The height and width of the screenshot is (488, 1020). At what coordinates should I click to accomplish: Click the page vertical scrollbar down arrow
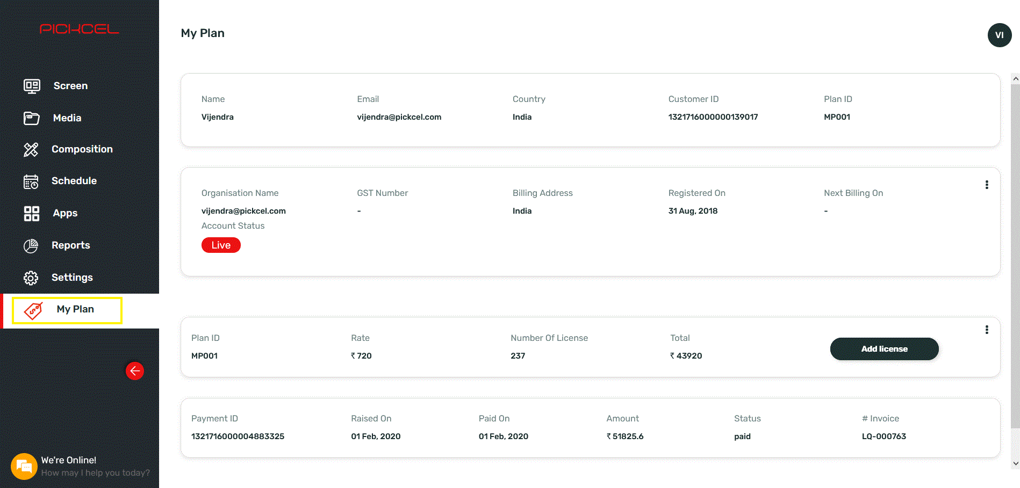[x=1015, y=463]
